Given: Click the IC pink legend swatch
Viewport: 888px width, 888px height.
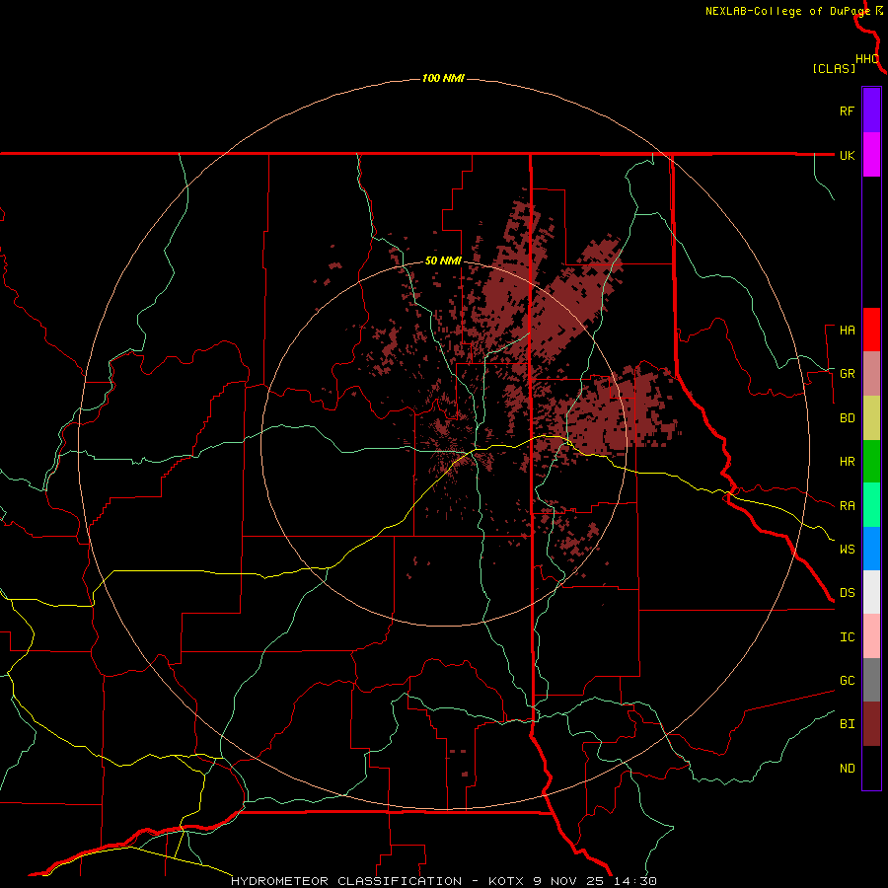Looking at the screenshot, I should [871, 636].
